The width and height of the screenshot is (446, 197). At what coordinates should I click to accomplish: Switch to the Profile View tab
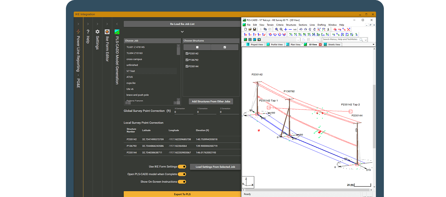coord(274,45)
